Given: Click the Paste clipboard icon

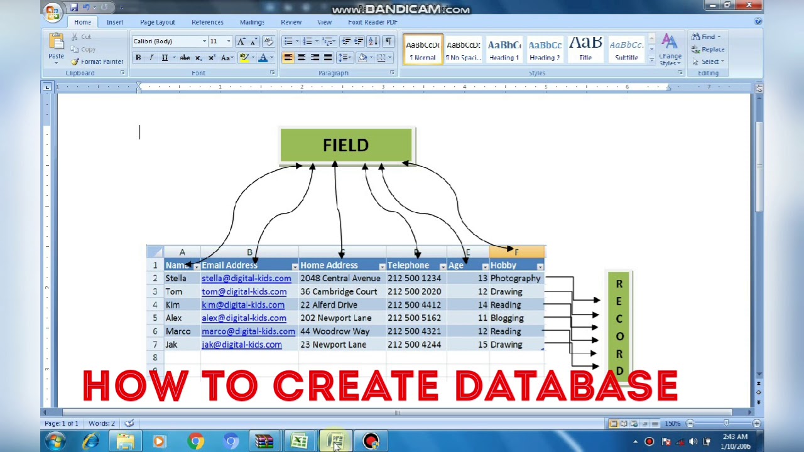Looking at the screenshot, I should [x=56, y=43].
